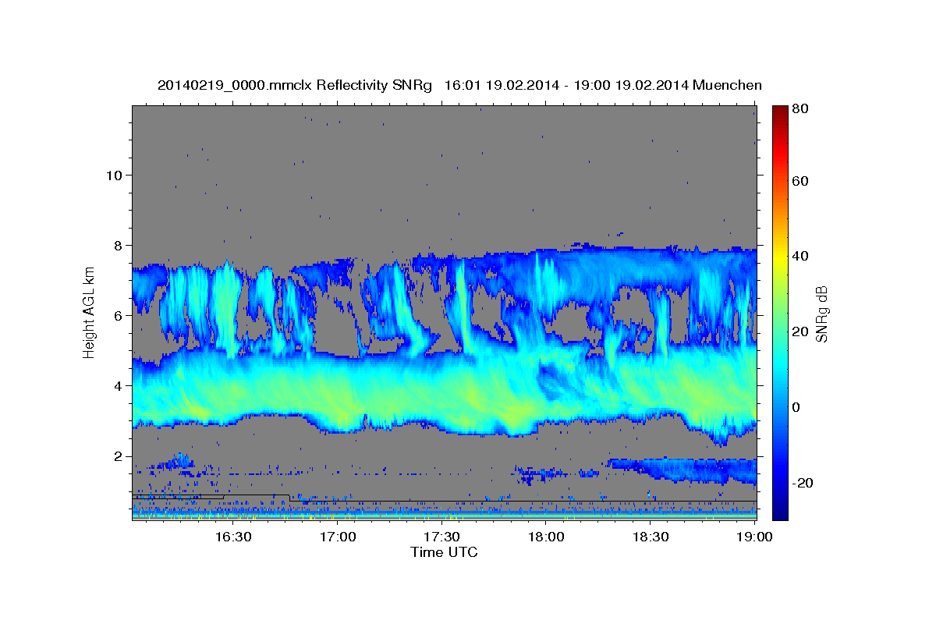Viewport: 936px width, 624px height.
Task: Click the 'Height AGL km' y-axis label
Action: pos(89,313)
